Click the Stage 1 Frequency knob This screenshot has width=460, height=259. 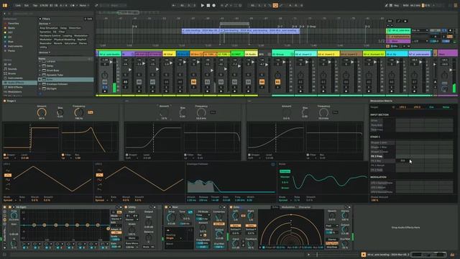tap(78, 112)
